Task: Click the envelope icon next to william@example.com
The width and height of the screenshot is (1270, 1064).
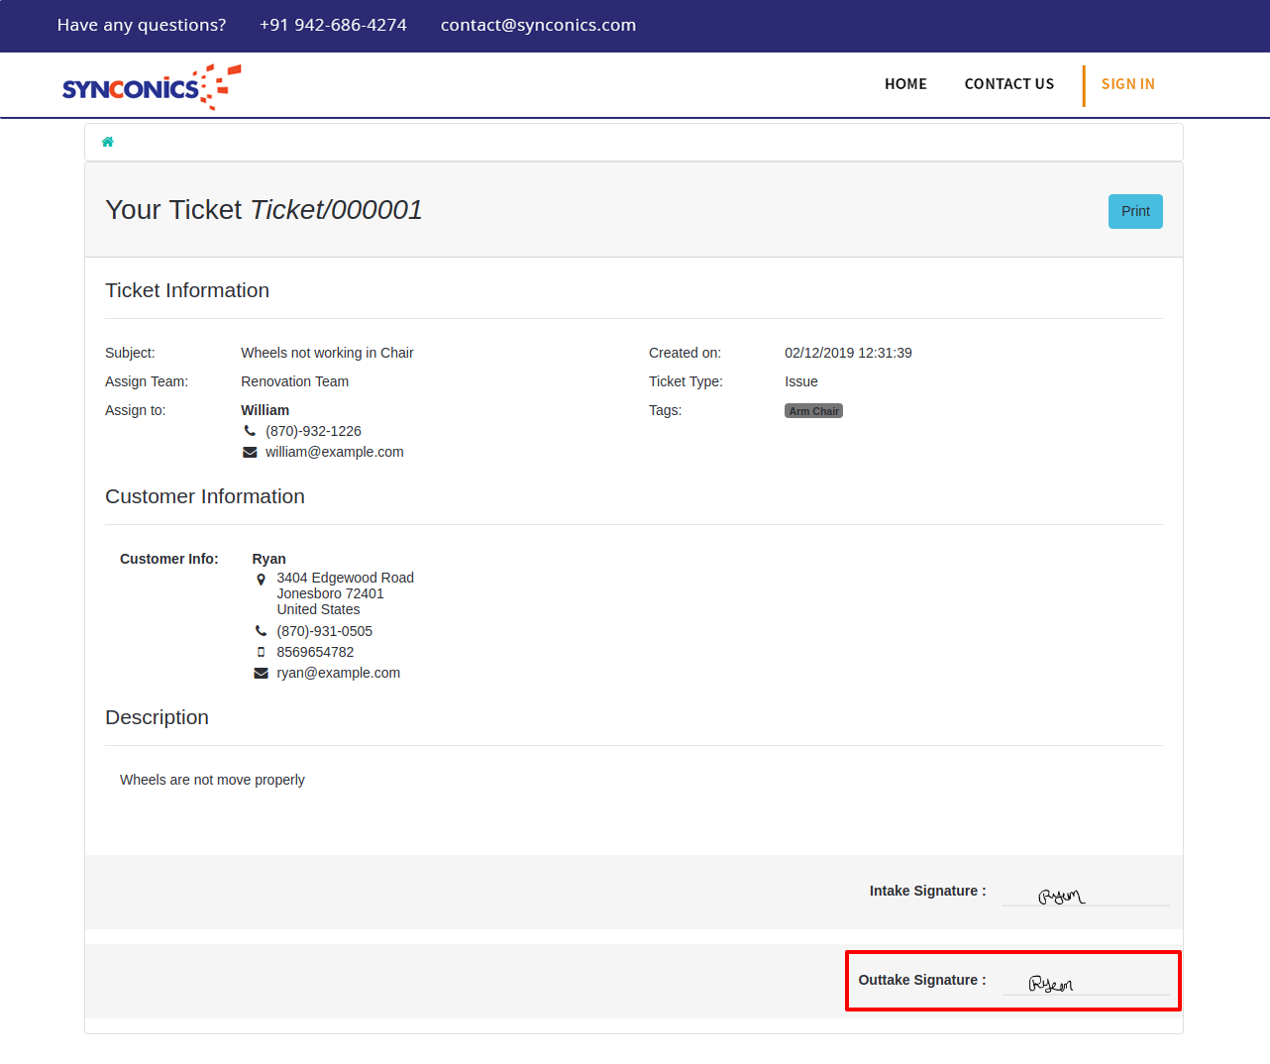Action: tap(250, 453)
